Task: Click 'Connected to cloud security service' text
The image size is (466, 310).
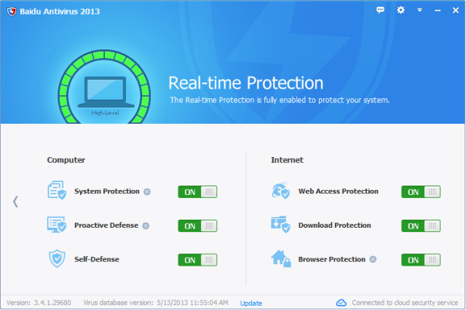Action: click(405, 303)
